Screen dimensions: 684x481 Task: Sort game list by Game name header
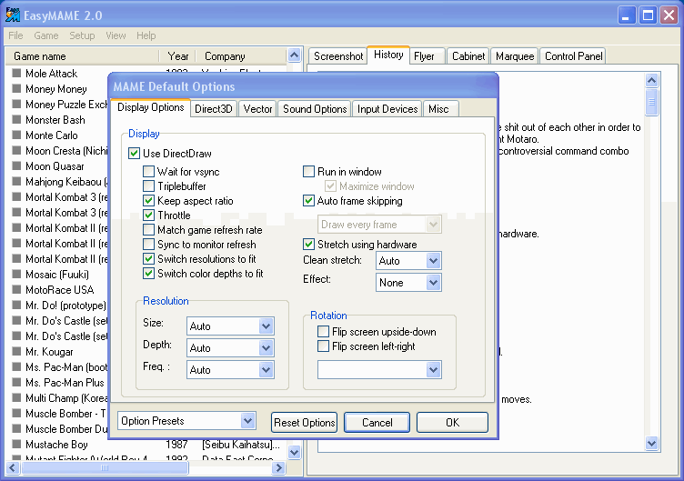pos(82,56)
